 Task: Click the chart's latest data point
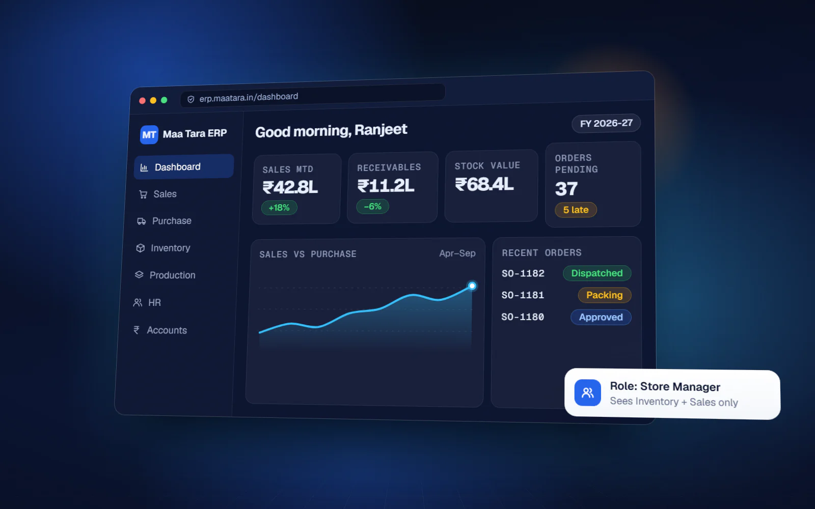pyautogui.click(x=472, y=286)
